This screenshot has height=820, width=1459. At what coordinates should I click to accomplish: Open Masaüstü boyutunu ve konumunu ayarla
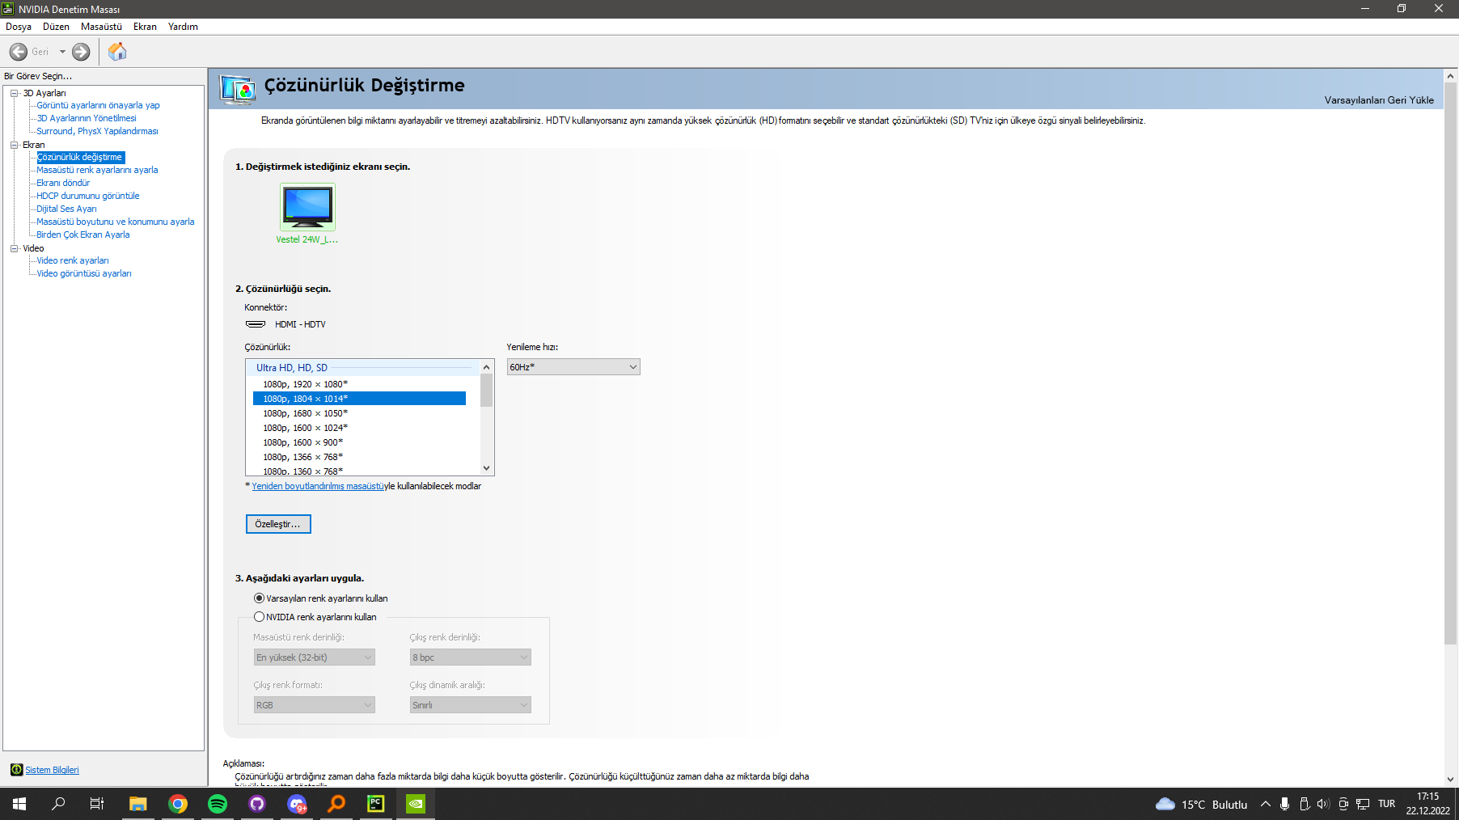click(x=116, y=222)
